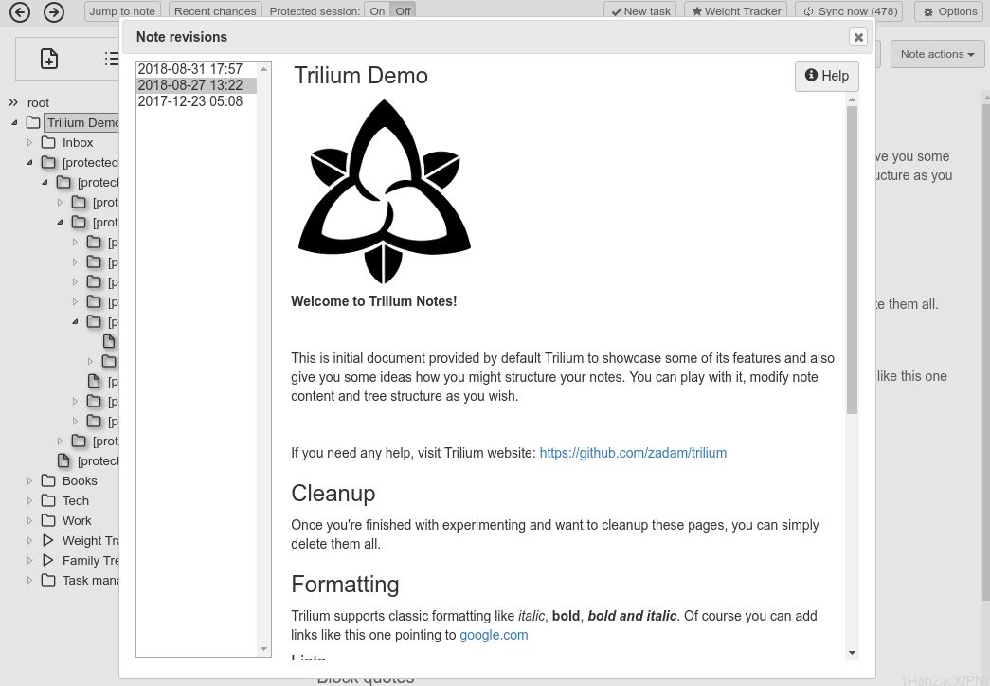Select revision 2017-12-23 05:08
Image resolution: width=990 pixels, height=686 pixels.
pos(196,101)
